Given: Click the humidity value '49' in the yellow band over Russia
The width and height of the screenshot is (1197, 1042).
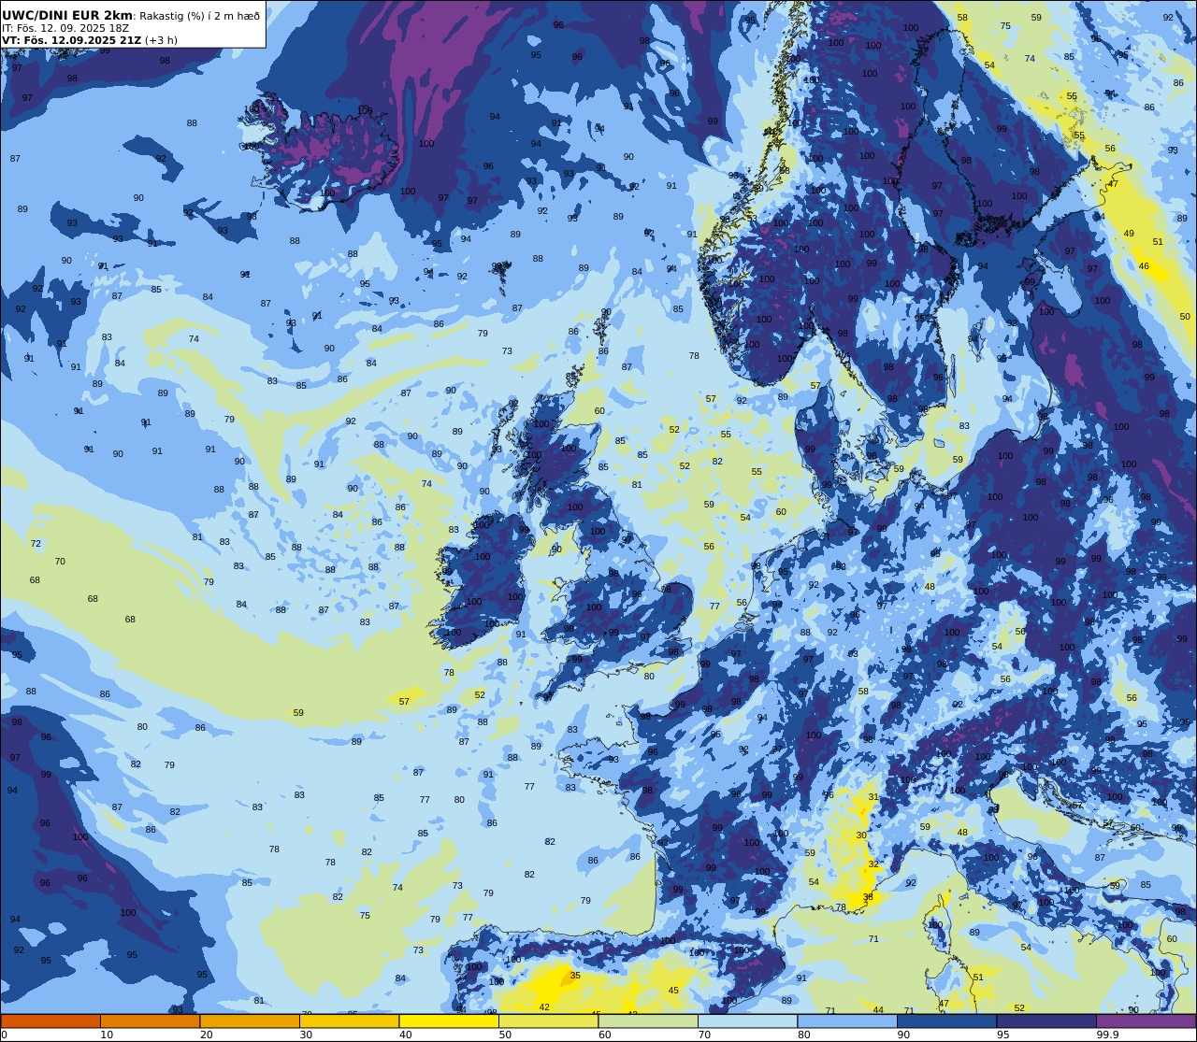Looking at the screenshot, I should 1129,234.
